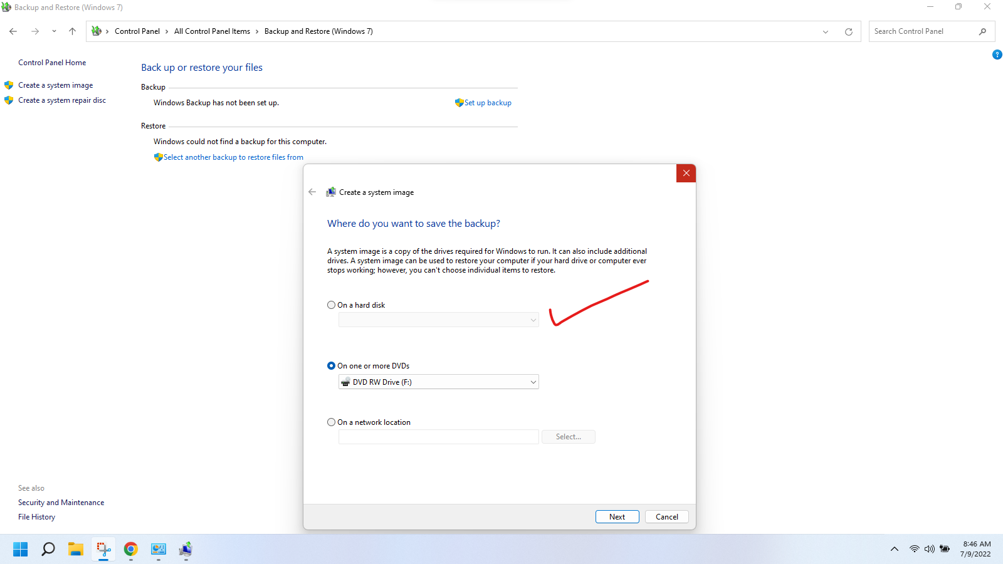Open File History link
Screen dimensions: 1003x564
pos(36,517)
